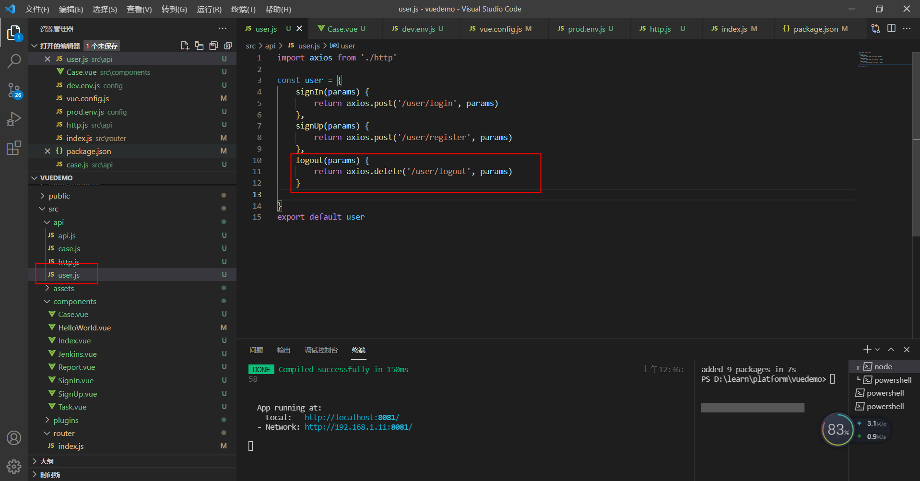Viewport: 920px width, 481px height.
Task: Click the Close All Editors icon
Action: click(x=228, y=46)
